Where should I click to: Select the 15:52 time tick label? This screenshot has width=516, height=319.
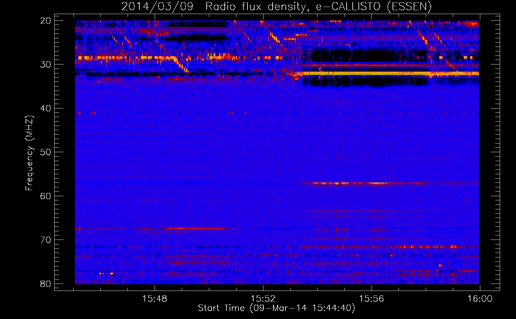click(263, 299)
